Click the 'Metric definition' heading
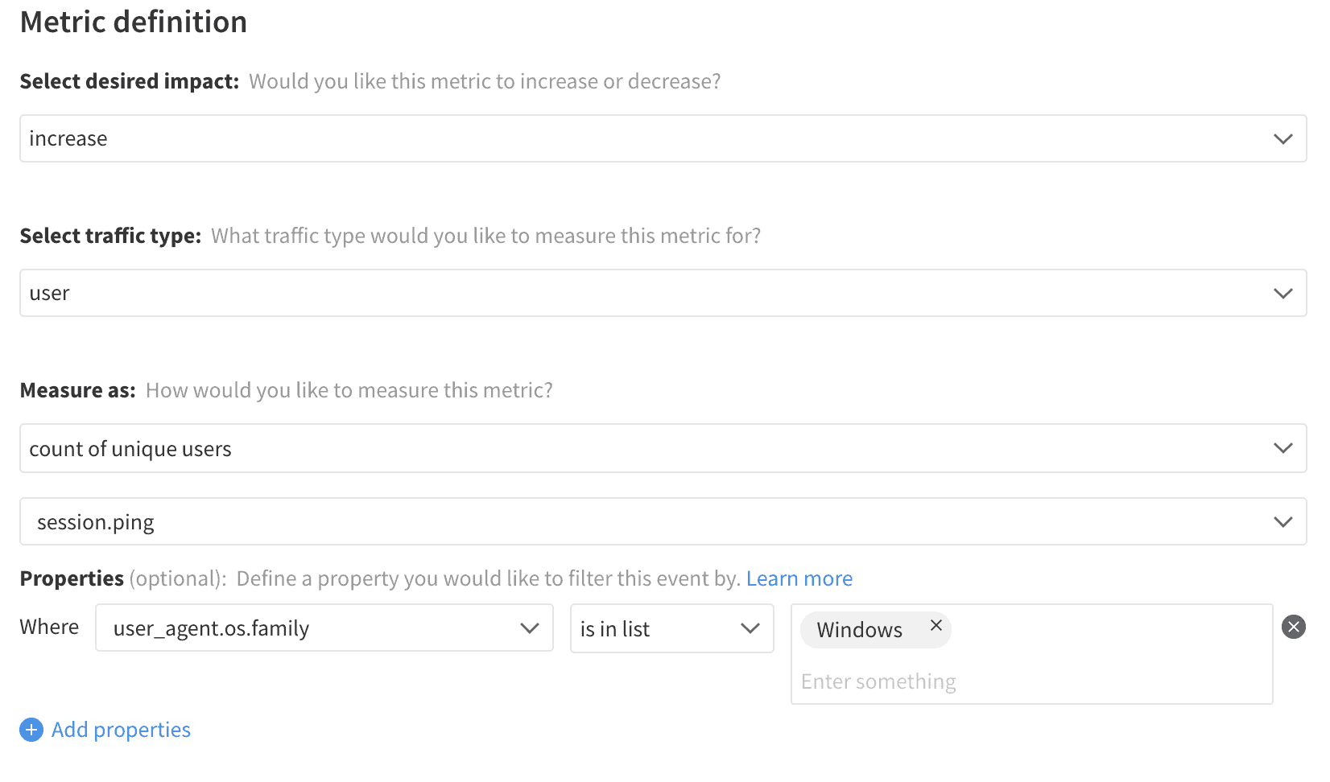 click(134, 22)
